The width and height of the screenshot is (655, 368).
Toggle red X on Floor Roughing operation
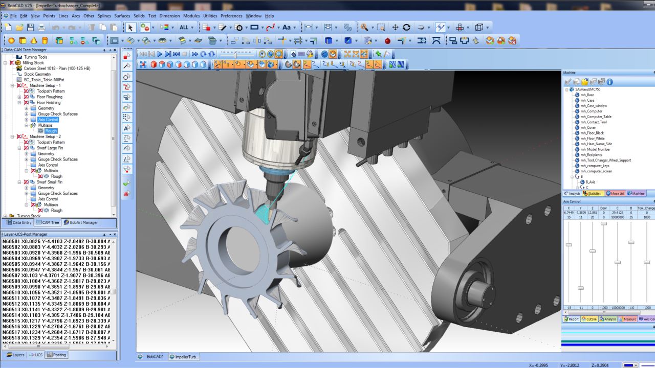26,97
